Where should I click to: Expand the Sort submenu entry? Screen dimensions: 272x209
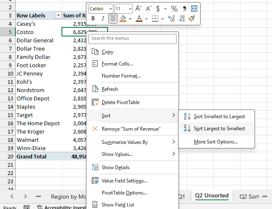tap(132, 116)
